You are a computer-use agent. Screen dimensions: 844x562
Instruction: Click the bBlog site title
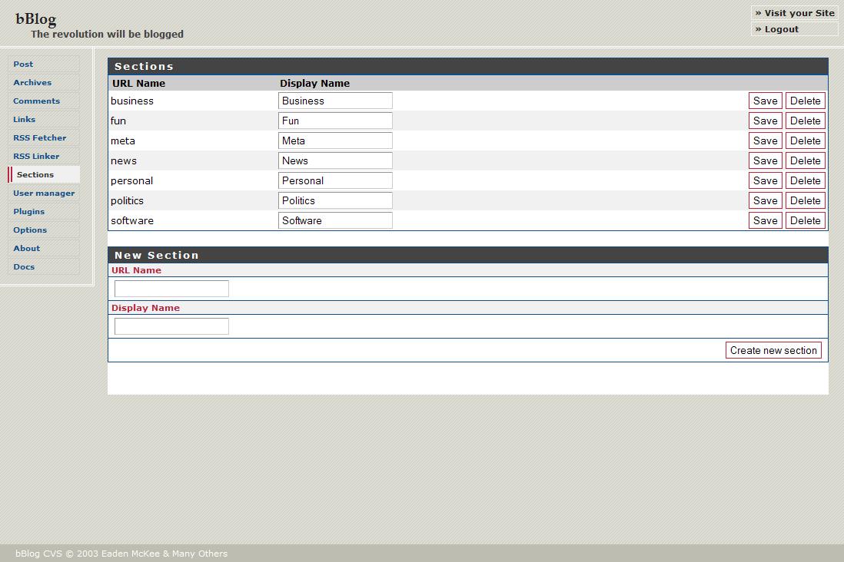pyautogui.click(x=35, y=19)
